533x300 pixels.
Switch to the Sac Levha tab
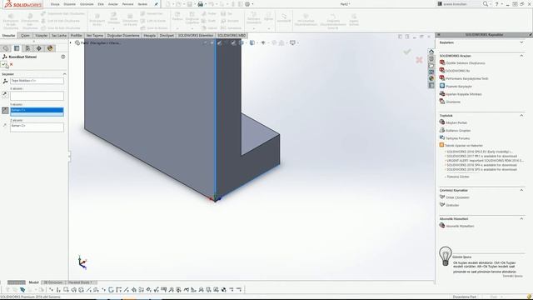pos(59,35)
